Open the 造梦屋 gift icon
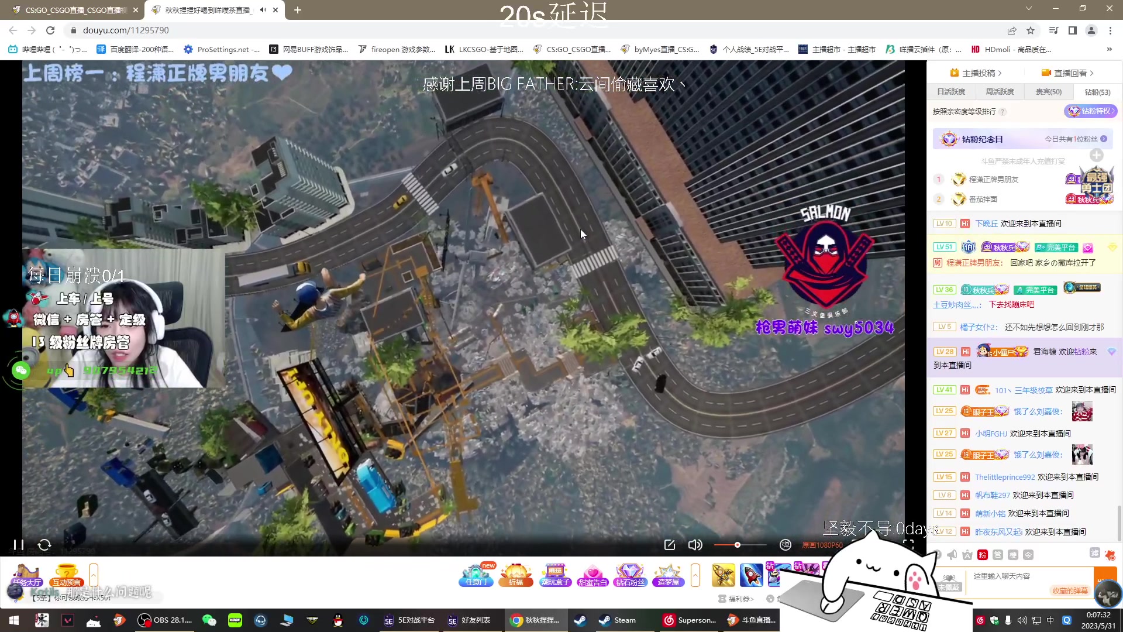The image size is (1123, 632). coord(669,575)
